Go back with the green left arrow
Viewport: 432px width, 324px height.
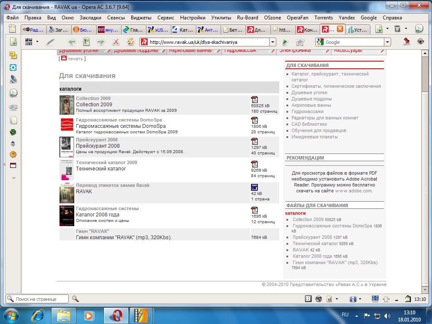coord(72,42)
